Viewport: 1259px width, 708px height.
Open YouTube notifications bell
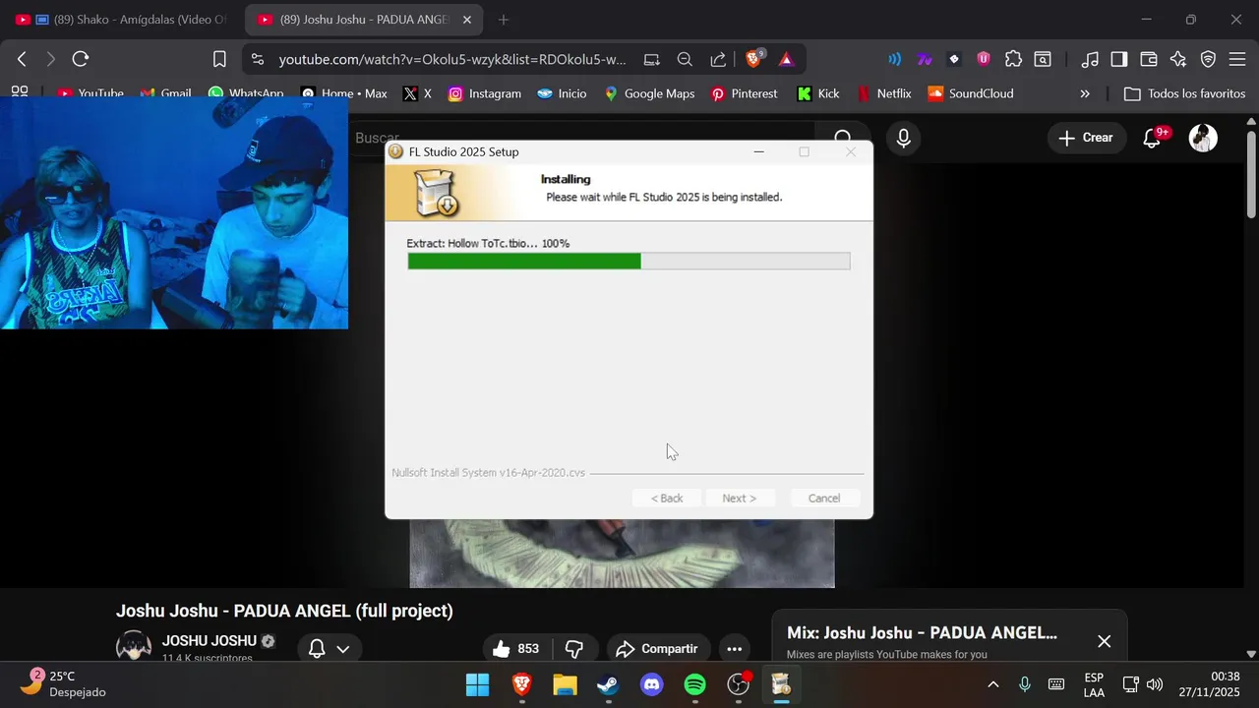[x=1152, y=139]
